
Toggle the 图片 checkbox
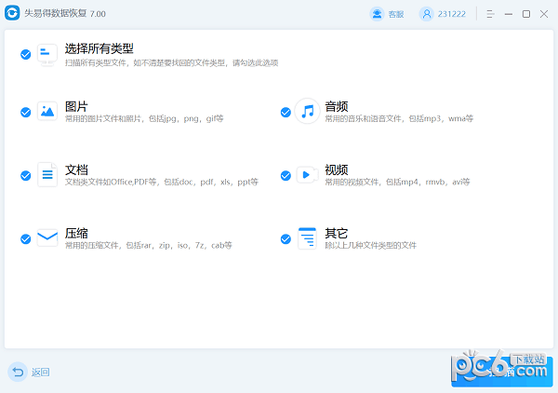pyautogui.click(x=26, y=113)
